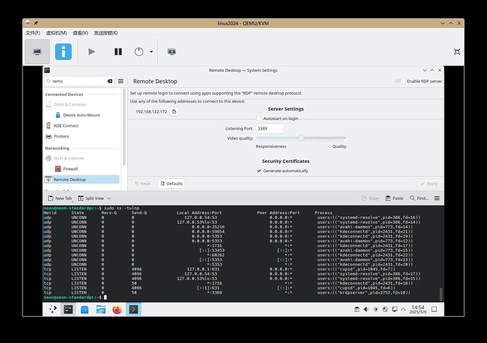
Task: Click the settings sidebar scrollbar
Action: point(124,127)
